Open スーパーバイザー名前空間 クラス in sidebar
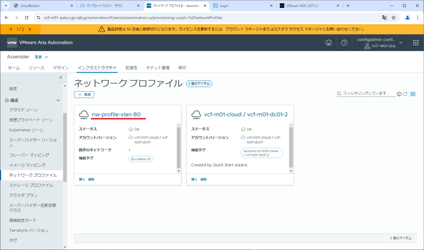Image resolution: width=424 pixels, height=250 pixels. click(x=33, y=208)
